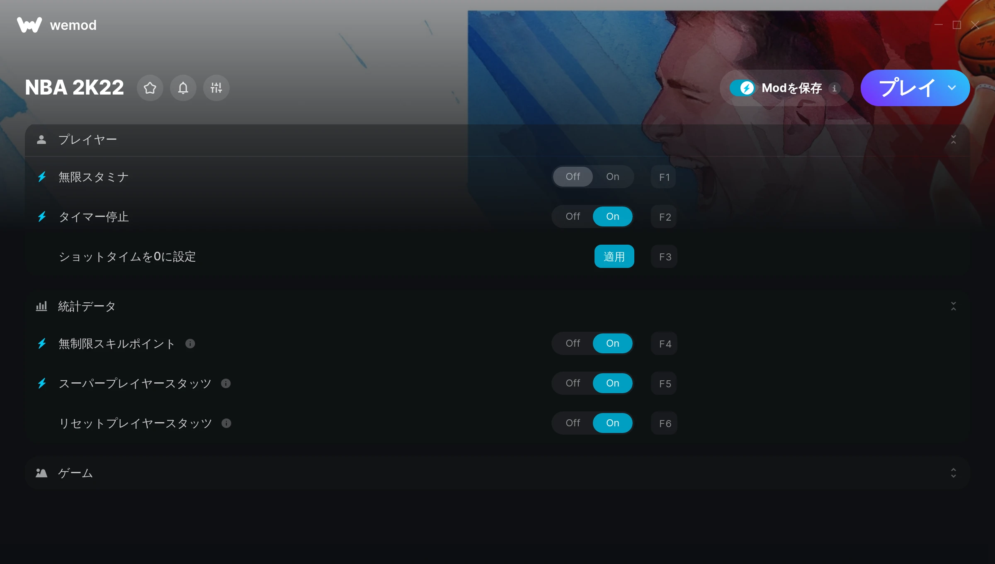This screenshot has height=564, width=995.
Task: Turn off タイマー停止
Action: (x=573, y=216)
